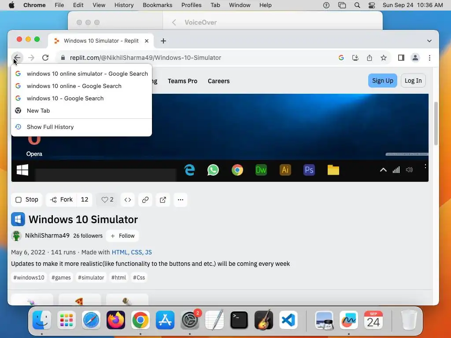Open the Opera desktop shortcut in the simulator
The width and height of the screenshot is (451, 338).
tap(34, 147)
